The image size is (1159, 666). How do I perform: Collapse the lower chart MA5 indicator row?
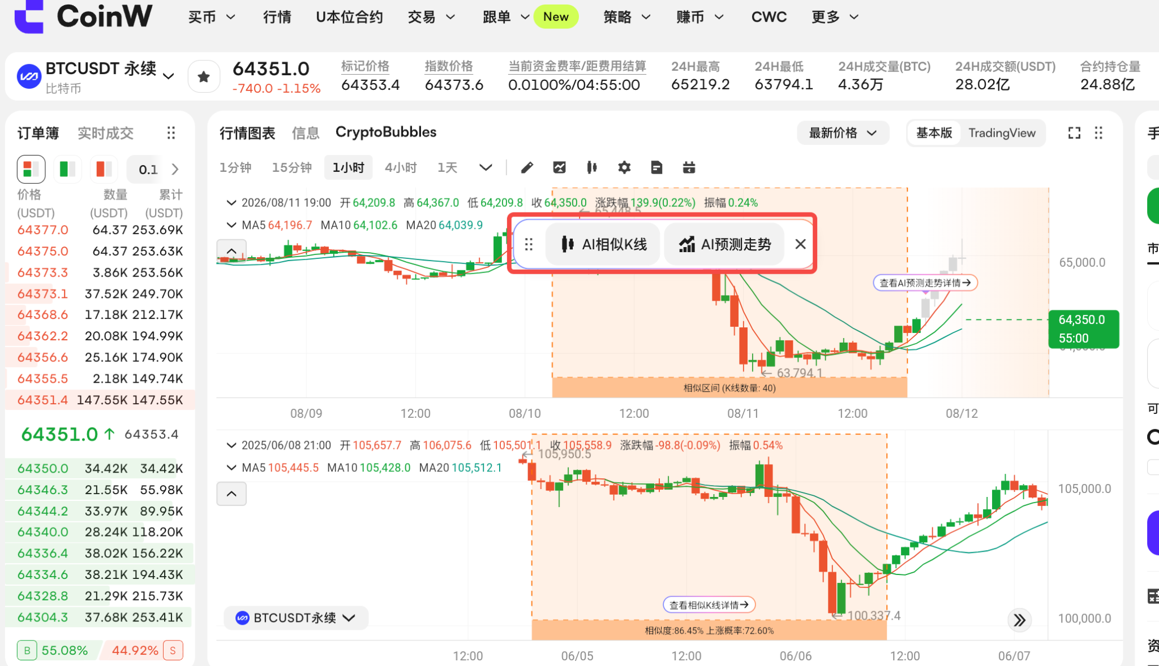pyautogui.click(x=231, y=468)
